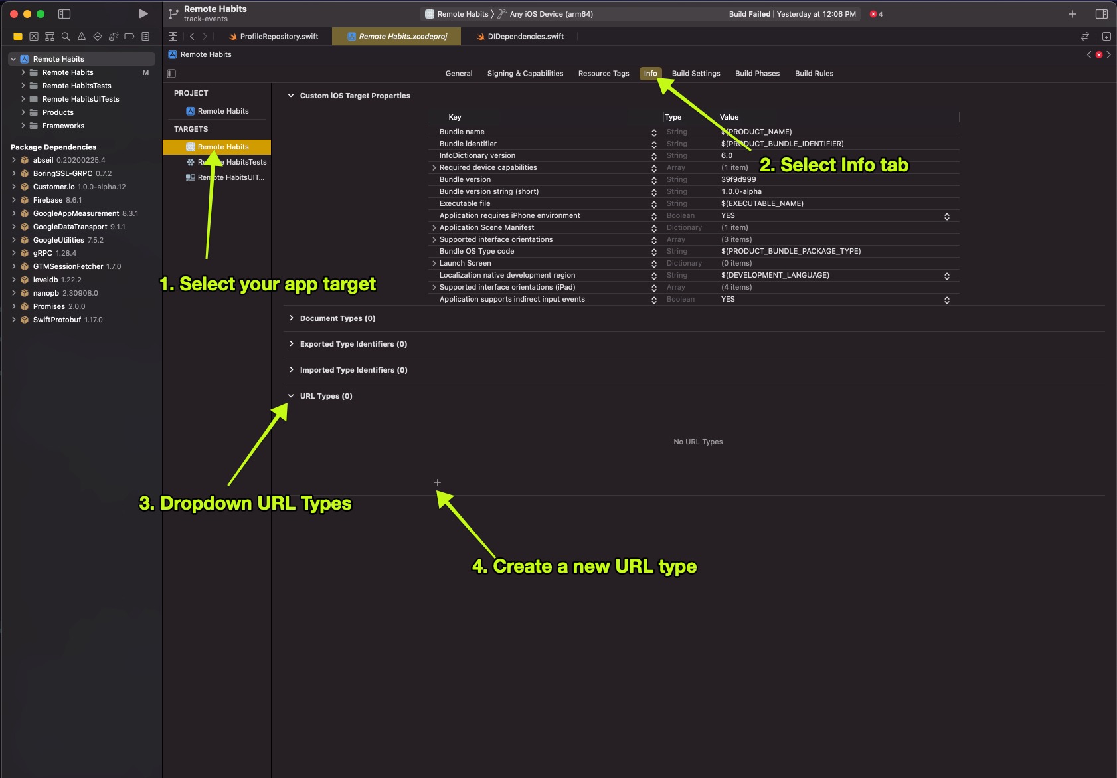Open the Project navigator

pyautogui.click(x=18, y=37)
